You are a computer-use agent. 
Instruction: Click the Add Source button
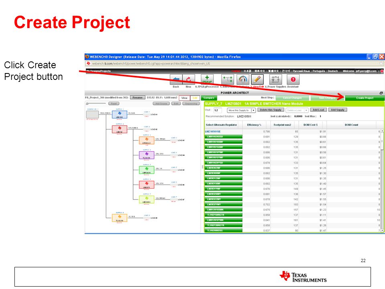click(161, 104)
